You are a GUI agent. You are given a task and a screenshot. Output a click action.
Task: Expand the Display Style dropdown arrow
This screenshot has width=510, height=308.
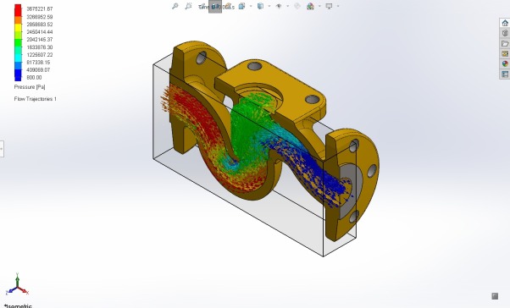point(269,6)
